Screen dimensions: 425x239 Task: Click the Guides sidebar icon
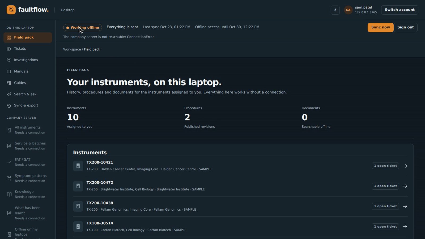point(9,83)
